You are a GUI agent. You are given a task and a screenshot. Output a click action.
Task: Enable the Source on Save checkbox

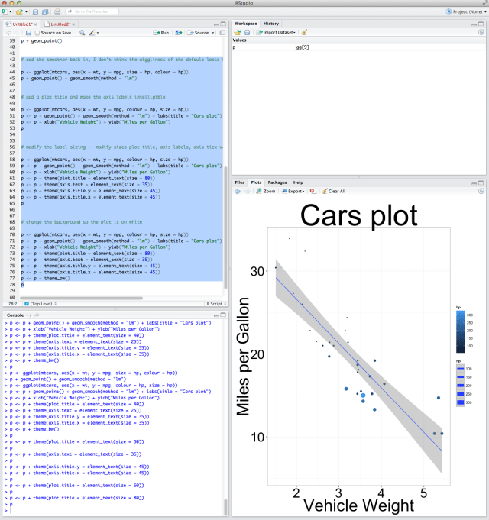pos(37,33)
